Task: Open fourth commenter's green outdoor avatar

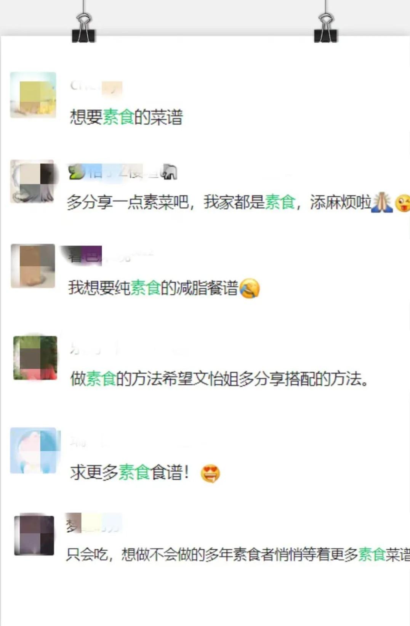Action: pos(35,358)
